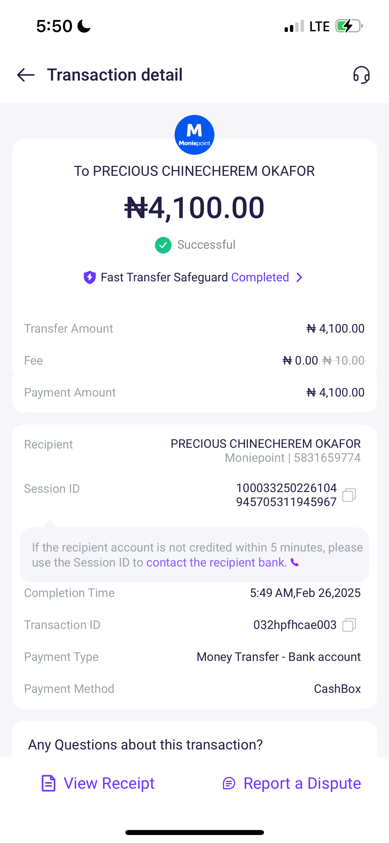The width and height of the screenshot is (389, 843).
Task: Tap the Any Questions about this transaction section
Action: [146, 745]
